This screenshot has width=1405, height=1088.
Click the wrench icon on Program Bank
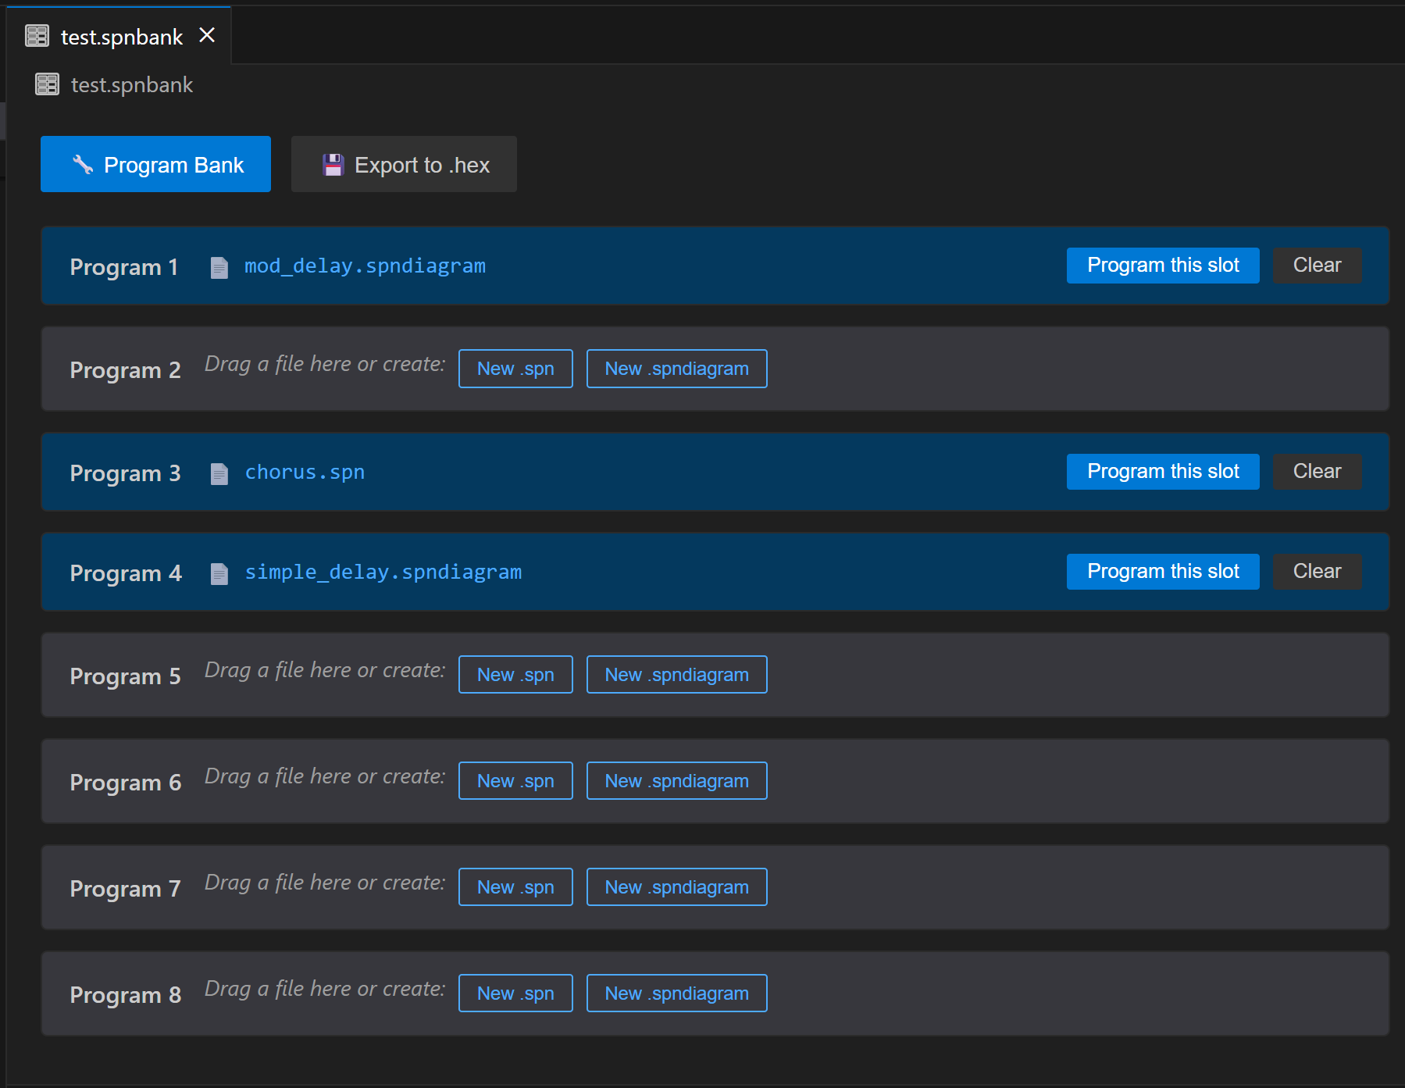(x=83, y=164)
